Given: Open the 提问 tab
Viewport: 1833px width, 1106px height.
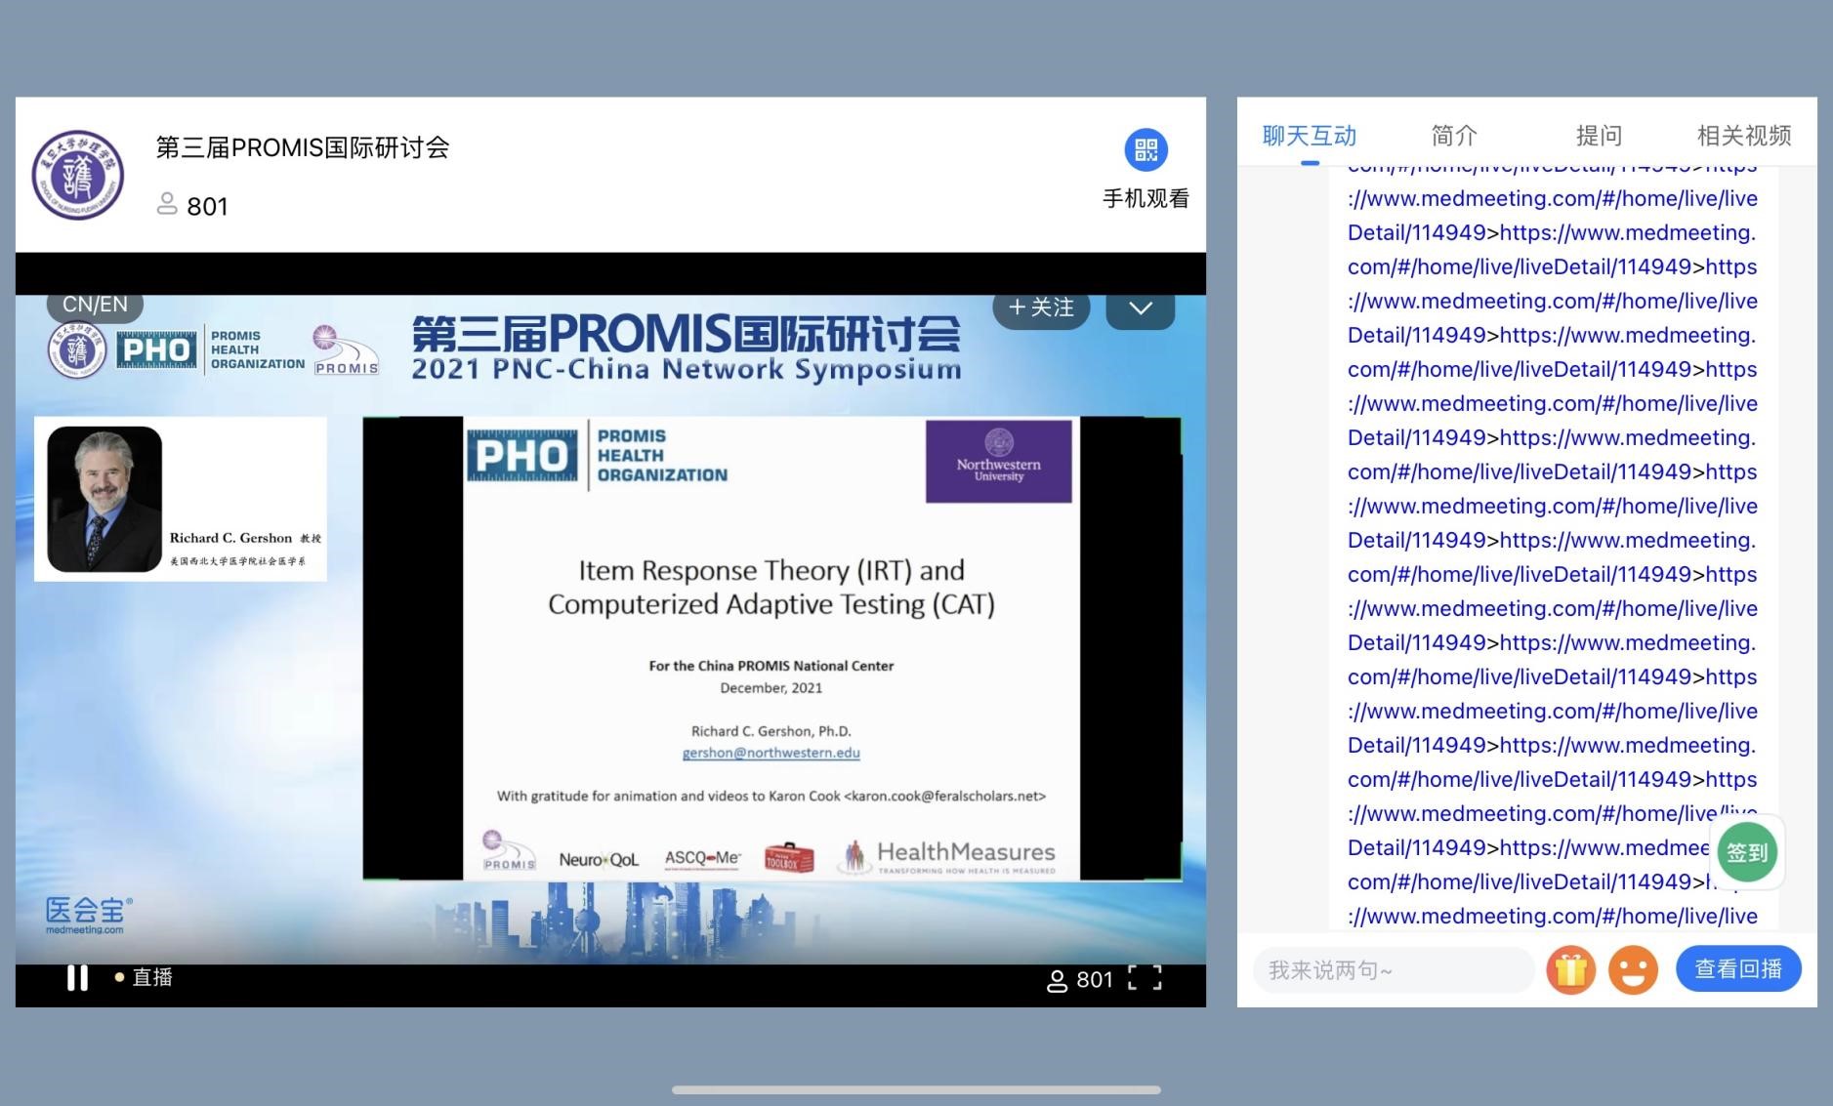Looking at the screenshot, I should pos(1599,136).
